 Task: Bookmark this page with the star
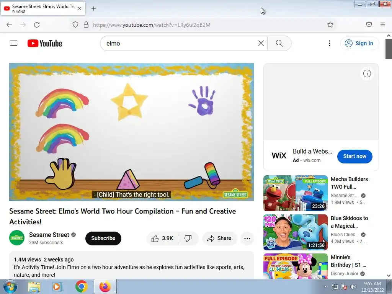coord(330,24)
